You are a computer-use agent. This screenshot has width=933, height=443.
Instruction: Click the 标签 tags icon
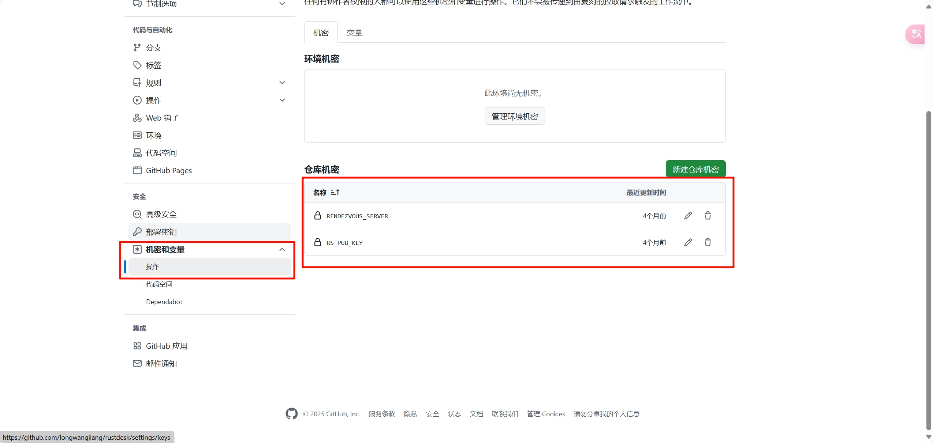(137, 65)
